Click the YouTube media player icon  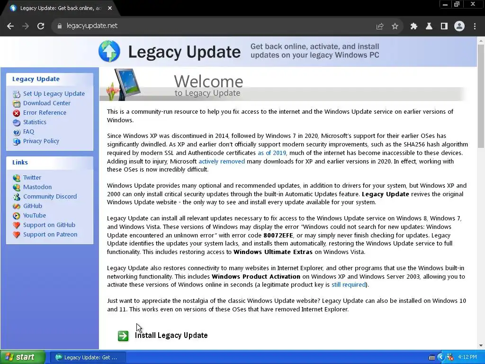click(17, 216)
